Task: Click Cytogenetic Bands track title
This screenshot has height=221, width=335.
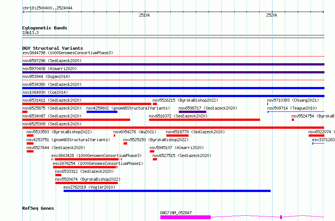Action: pyautogui.click(x=45, y=28)
